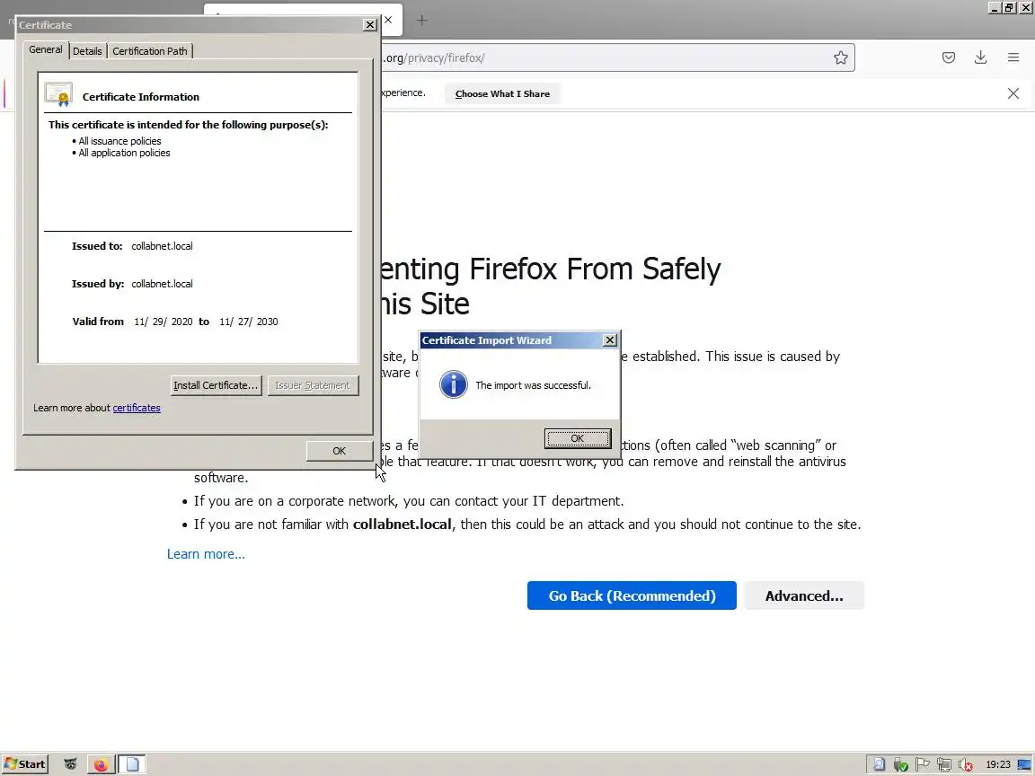Click the safely remove hardware tray icon
Viewport: 1035px width, 776px height.
click(900, 764)
